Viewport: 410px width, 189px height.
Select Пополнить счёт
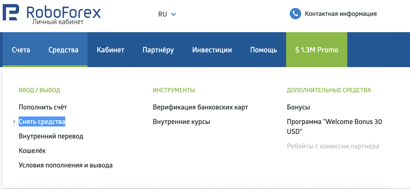coord(43,107)
